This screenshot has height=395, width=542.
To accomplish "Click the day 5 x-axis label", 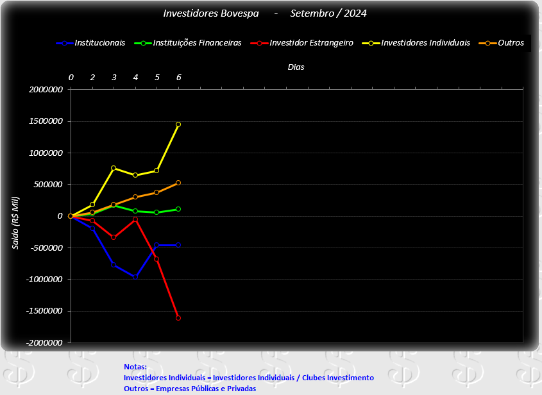I will click(x=157, y=78).
